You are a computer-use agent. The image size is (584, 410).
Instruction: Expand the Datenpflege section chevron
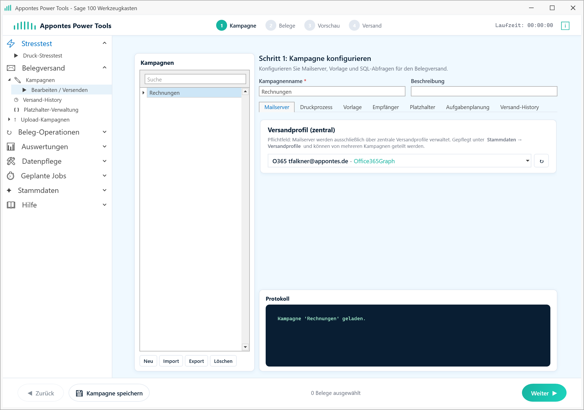105,161
